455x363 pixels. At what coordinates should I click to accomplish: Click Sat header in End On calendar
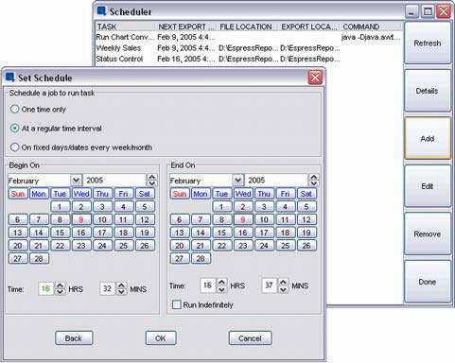(x=306, y=194)
